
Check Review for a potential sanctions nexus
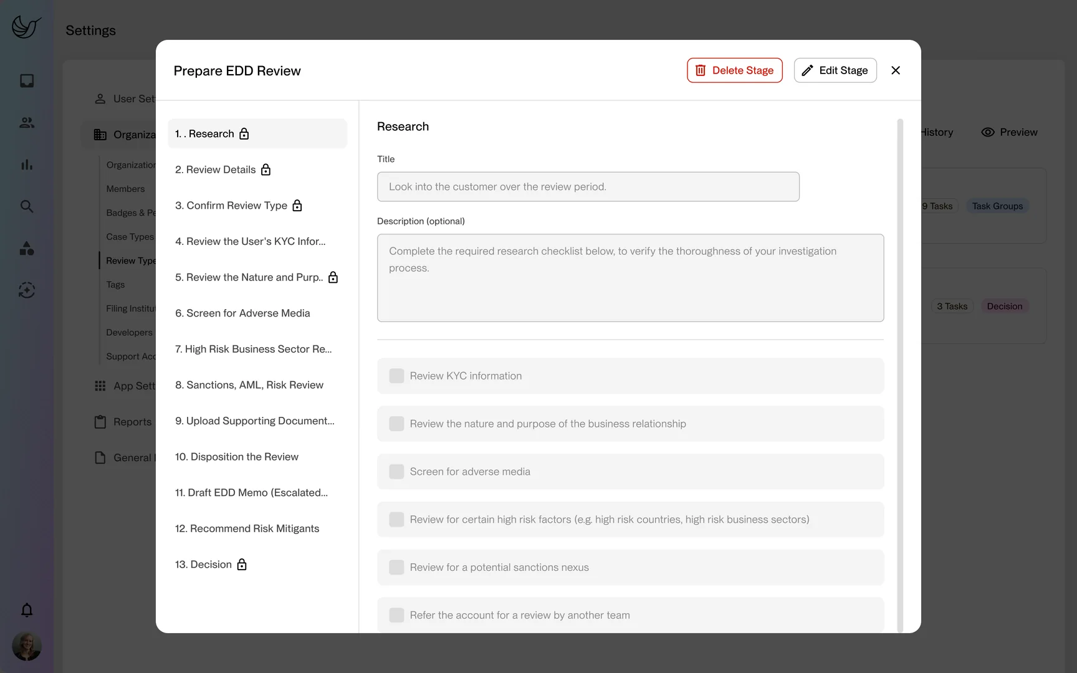click(x=396, y=567)
